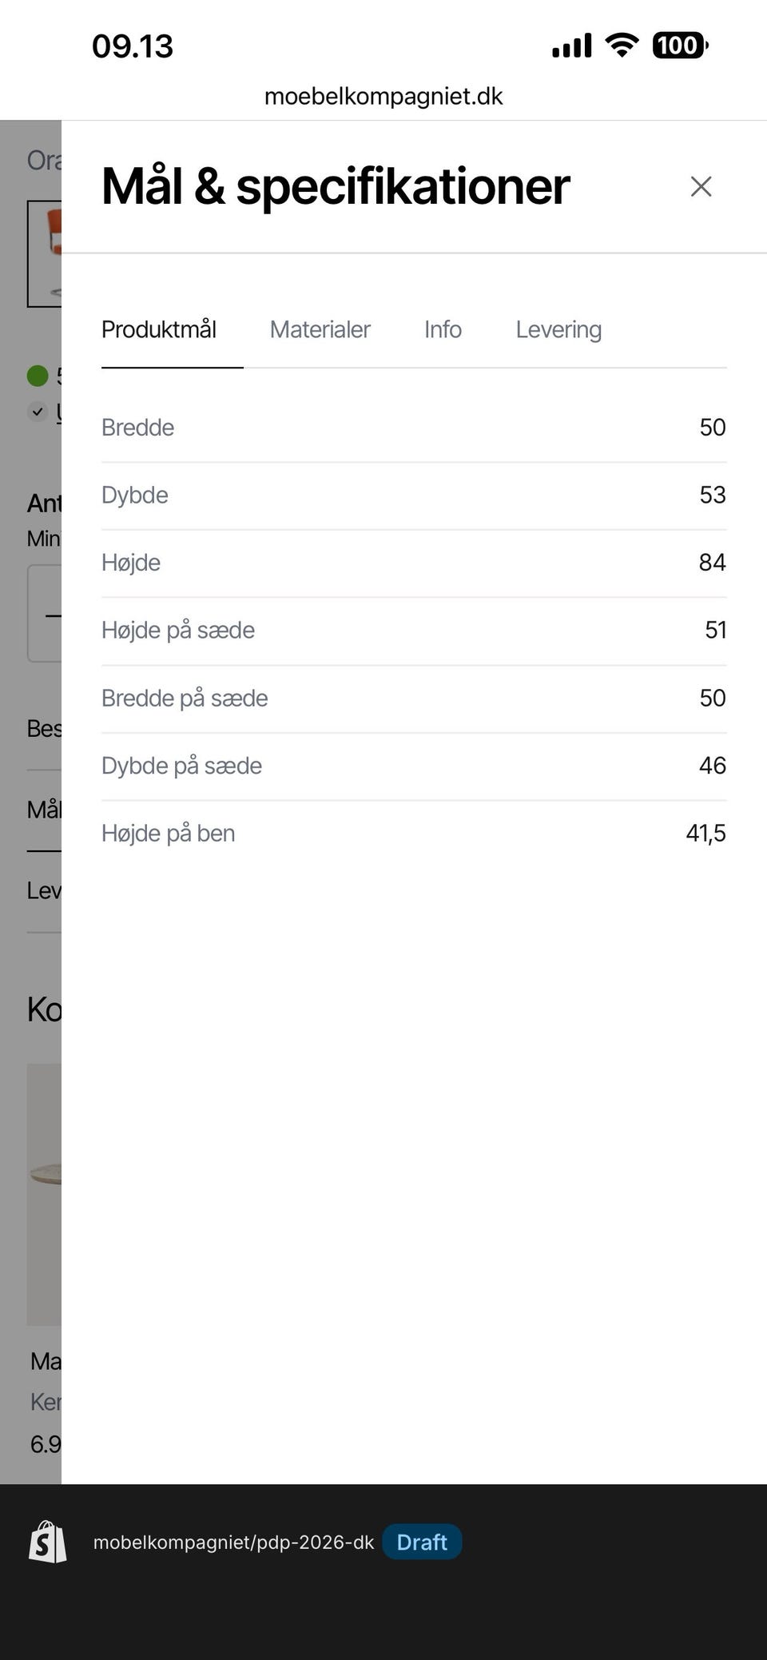
Task: Select the Produktmål tab
Action: click(159, 329)
